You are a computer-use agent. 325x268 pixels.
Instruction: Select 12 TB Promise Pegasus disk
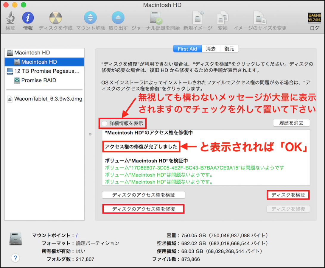pos(44,71)
